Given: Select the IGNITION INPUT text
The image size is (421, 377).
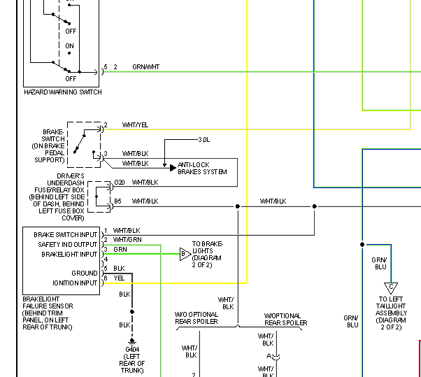Looking at the screenshot, I should point(75,283).
